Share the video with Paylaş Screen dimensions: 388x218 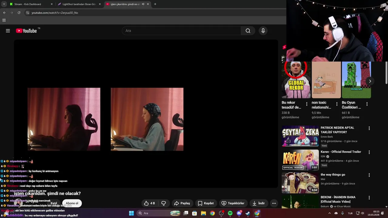[x=182, y=203]
